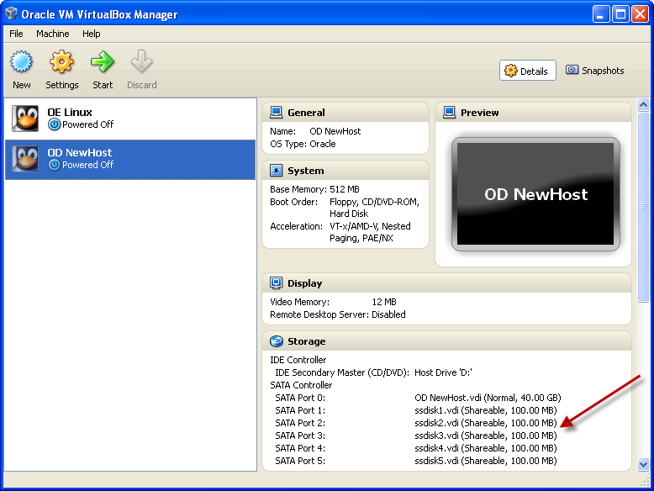This screenshot has width=654, height=491.
Task: Click the "Host Drive 'D:'" value
Action: tap(443, 372)
